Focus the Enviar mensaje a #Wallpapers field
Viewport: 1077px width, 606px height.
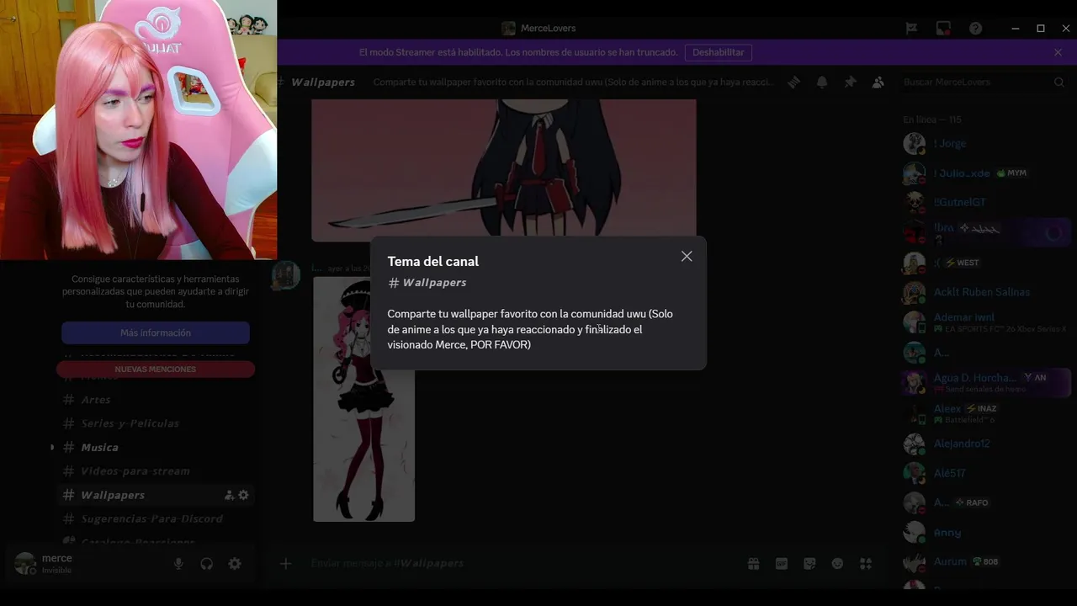[x=522, y=563]
